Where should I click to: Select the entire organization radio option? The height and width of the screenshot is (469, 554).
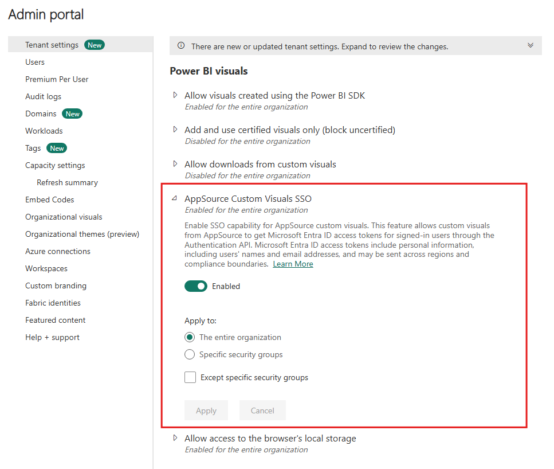(x=189, y=337)
